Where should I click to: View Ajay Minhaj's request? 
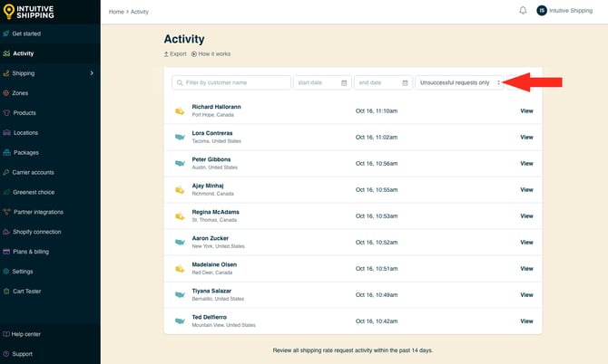[x=526, y=190]
